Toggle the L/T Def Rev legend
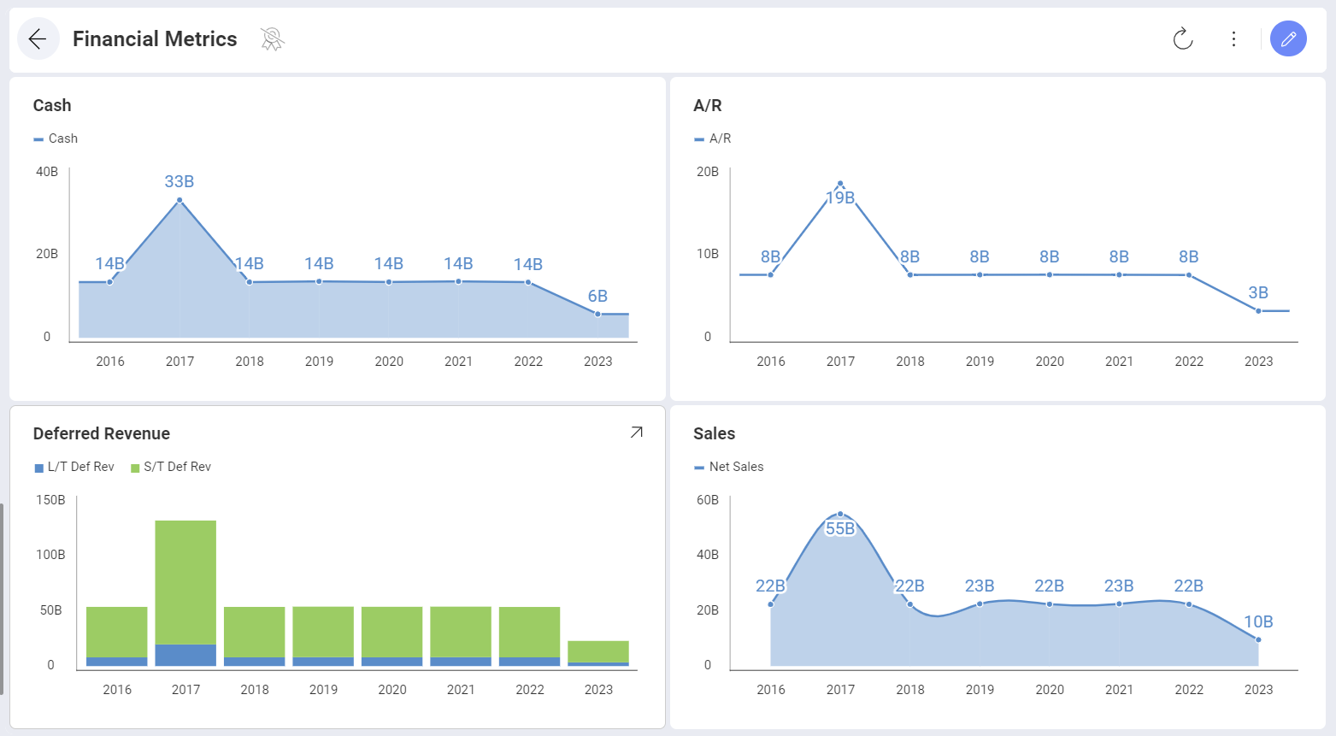The height and width of the screenshot is (736, 1336). [74, 467]
